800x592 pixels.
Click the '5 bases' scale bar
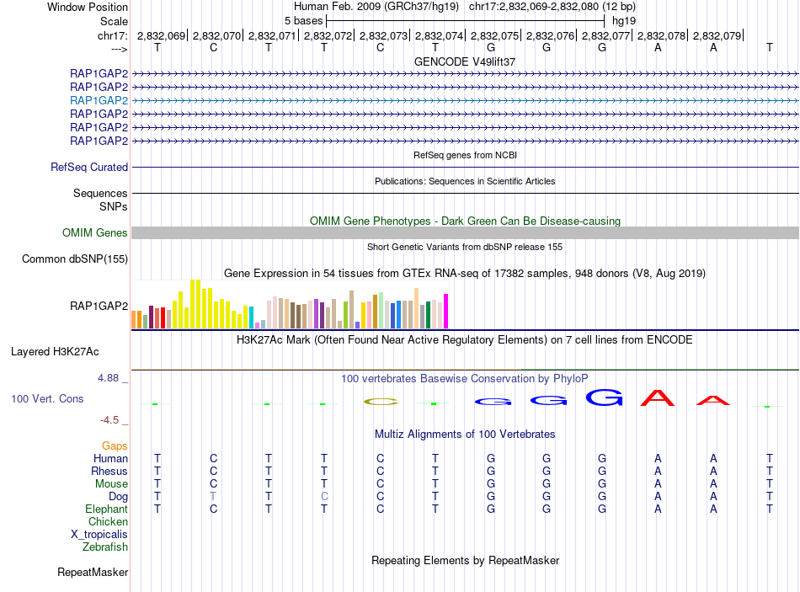pyautogui.click(x=466, y=21)
